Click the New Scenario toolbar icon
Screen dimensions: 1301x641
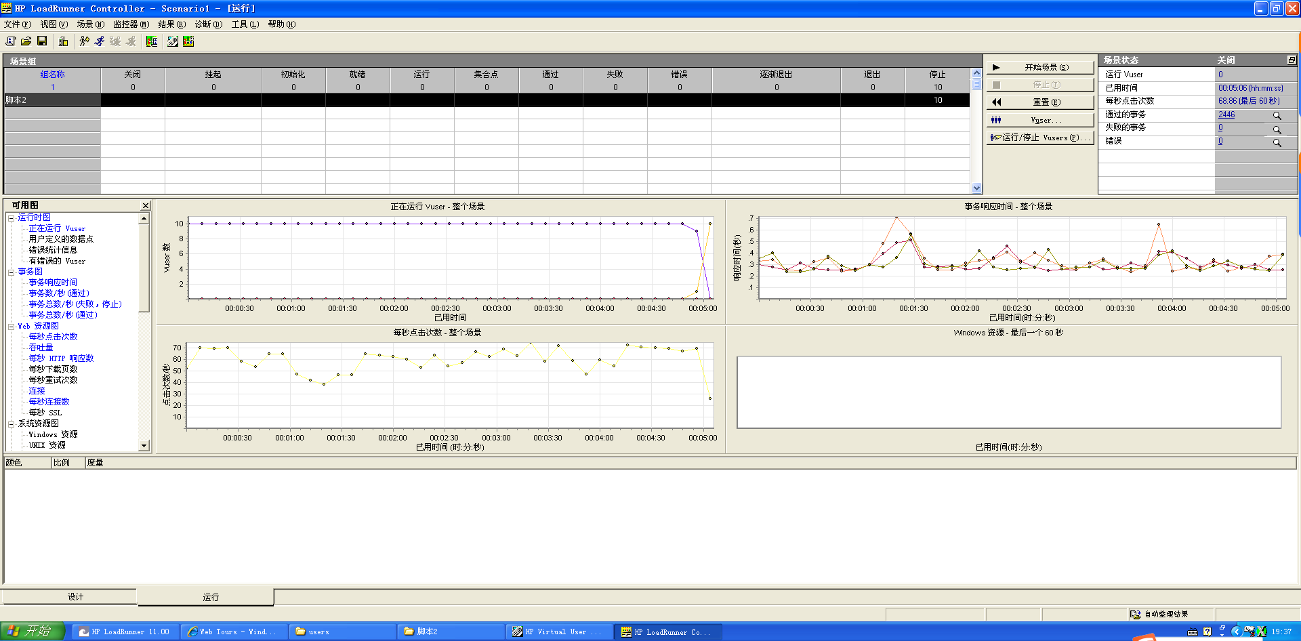pyautogui.click(x=11, y=41)
